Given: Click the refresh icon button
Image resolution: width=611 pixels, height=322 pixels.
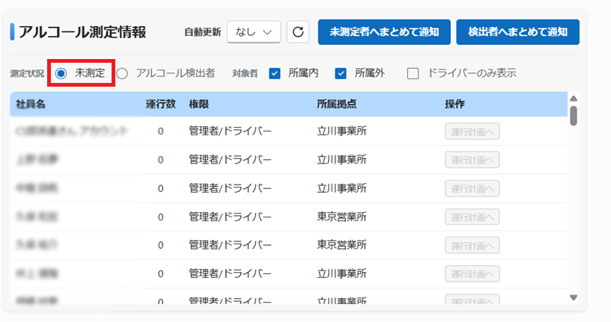Looking at the screenshot, I should coord(298,32).
